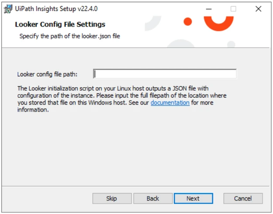
Task: Minimize the setup window
Action: coord(209,9)
